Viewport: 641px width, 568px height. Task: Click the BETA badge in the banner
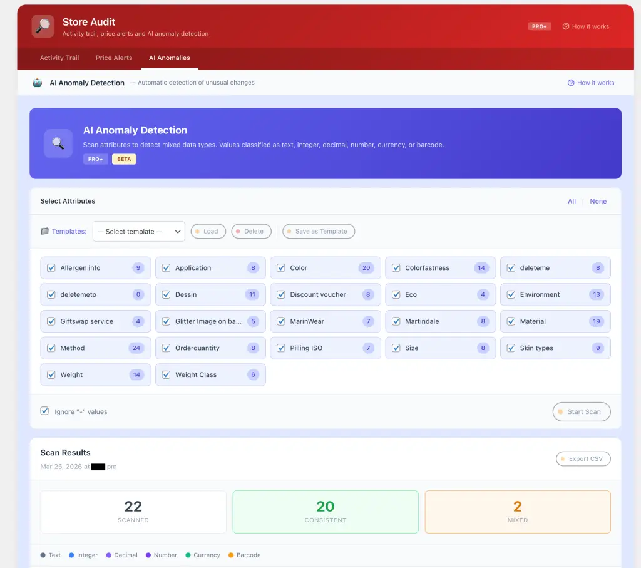click(x=124, y=159)
